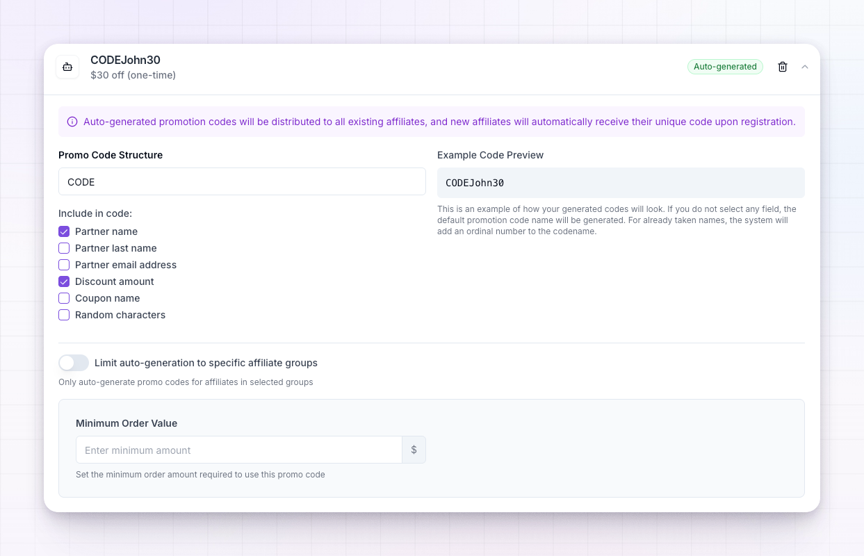This screenshot has width=864, height=556.
Task: Click the $30 off (one-time) subtitle
Action: click(133, 75)
